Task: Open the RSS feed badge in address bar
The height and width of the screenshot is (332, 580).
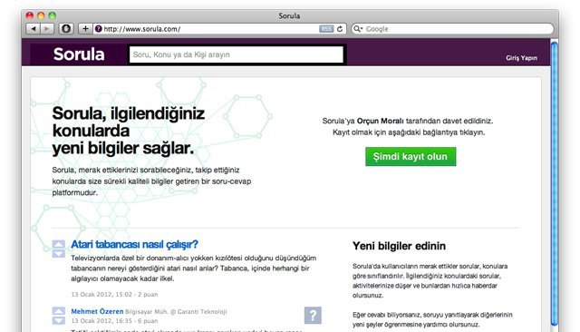Action: coord(326,29)
